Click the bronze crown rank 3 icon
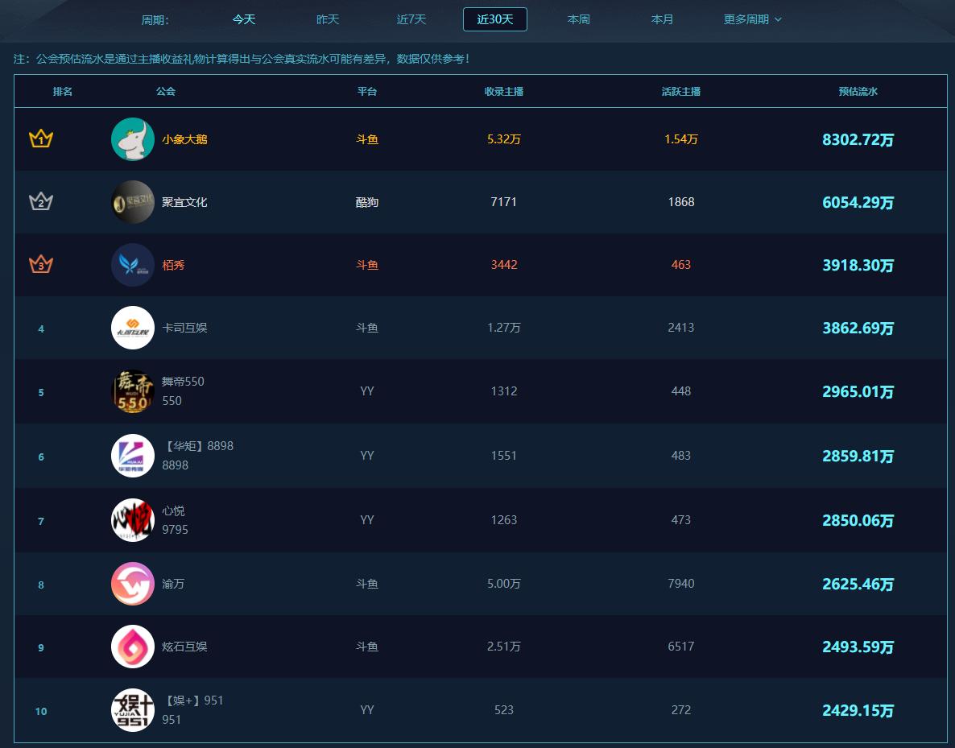 [x=41, y=264]
